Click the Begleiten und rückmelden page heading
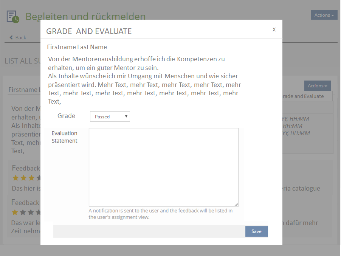The height and width of the screenshot is (256, 341). [85, 17]
